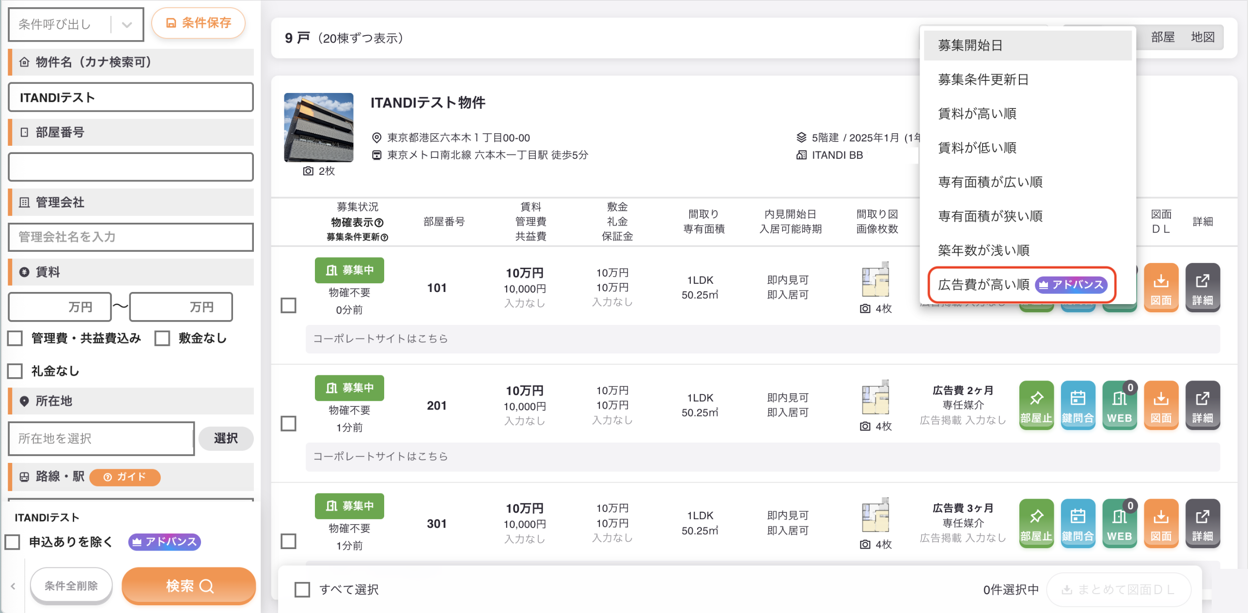Screen dimensions: 1248x613
Task: Sort by 賃料が低い順
Action: (1027, 148)
